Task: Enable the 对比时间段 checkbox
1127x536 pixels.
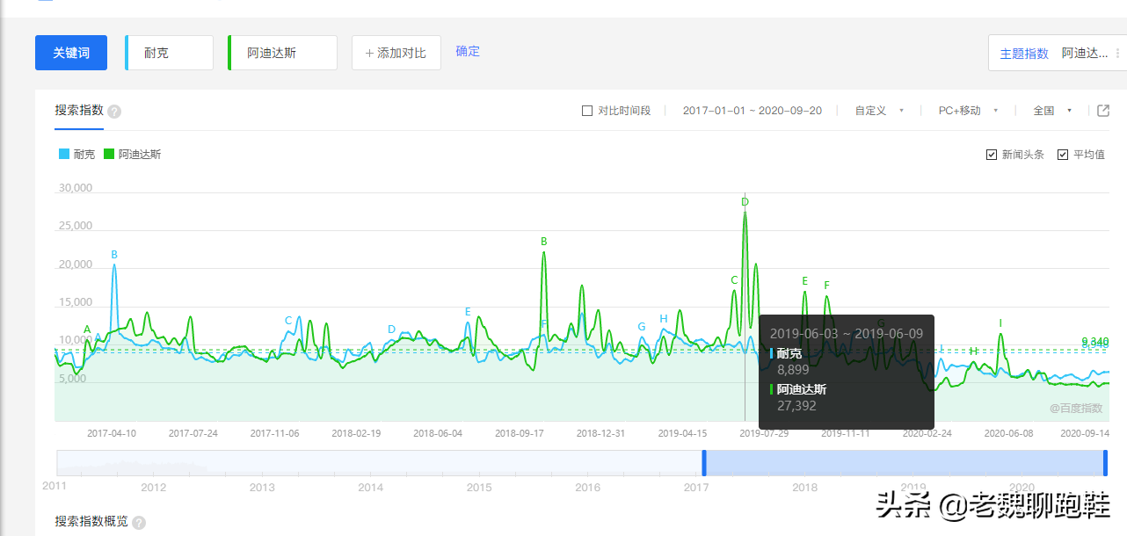Action: 585,111
